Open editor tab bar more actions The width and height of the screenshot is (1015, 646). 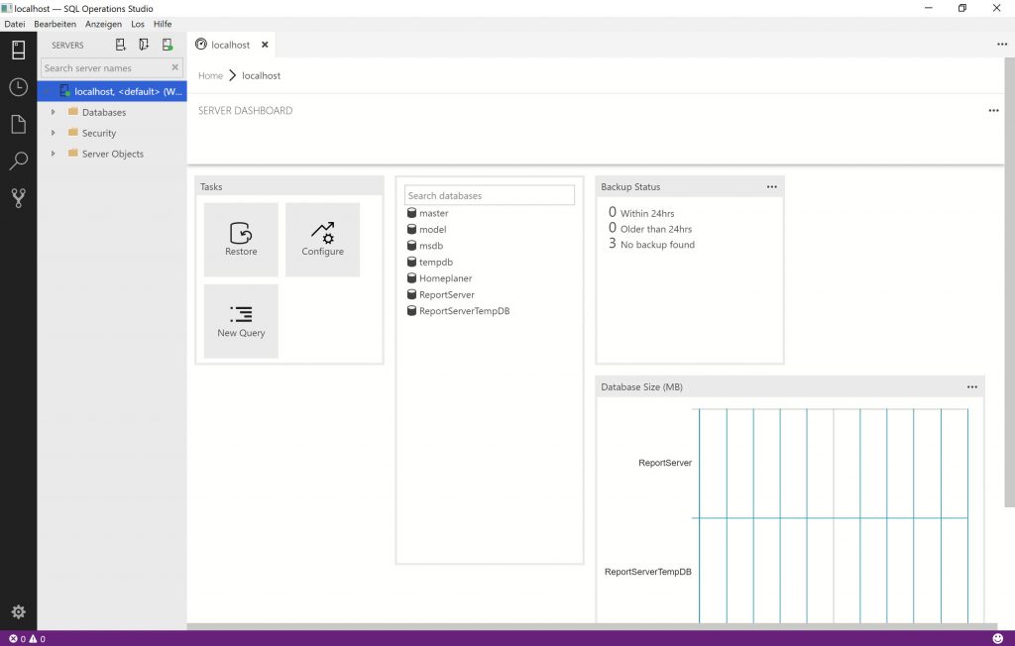pos(1002,44)
